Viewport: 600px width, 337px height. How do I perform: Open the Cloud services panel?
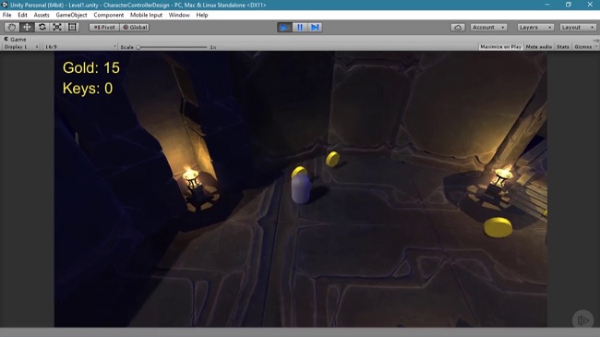[458, 27]
